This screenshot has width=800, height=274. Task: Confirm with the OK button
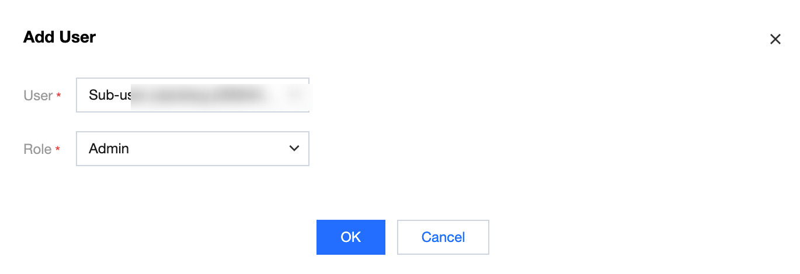point(350,237)
